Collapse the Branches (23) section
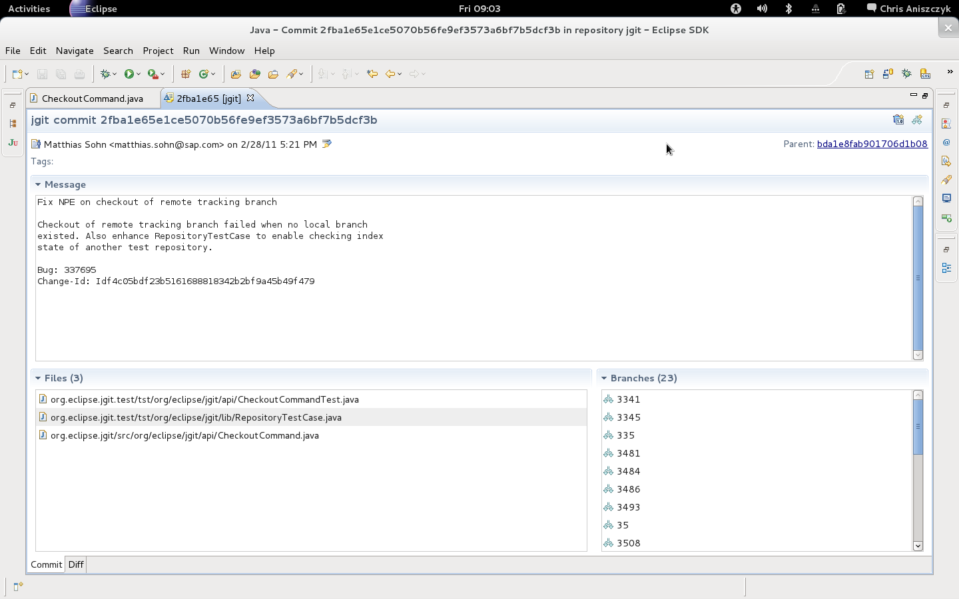The height and width of the screenshot is (599, 959). point(604,378)
